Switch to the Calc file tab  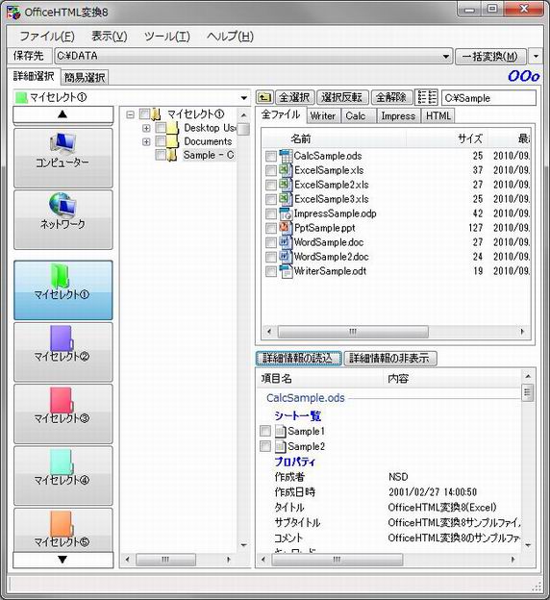[x=358, y=116]
